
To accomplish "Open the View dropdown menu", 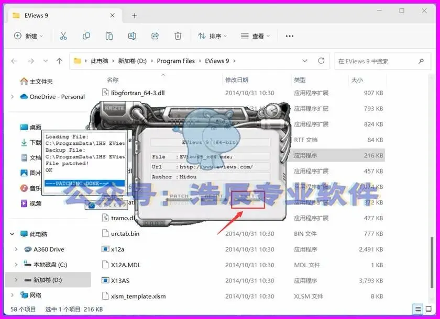I will click(x=256, y=36).
